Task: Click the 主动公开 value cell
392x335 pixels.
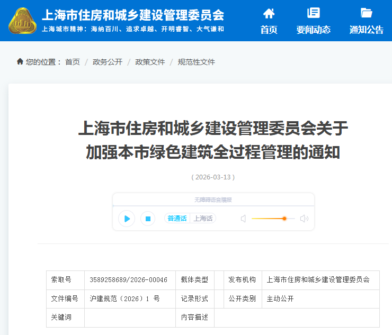Action: pos(320,299)
